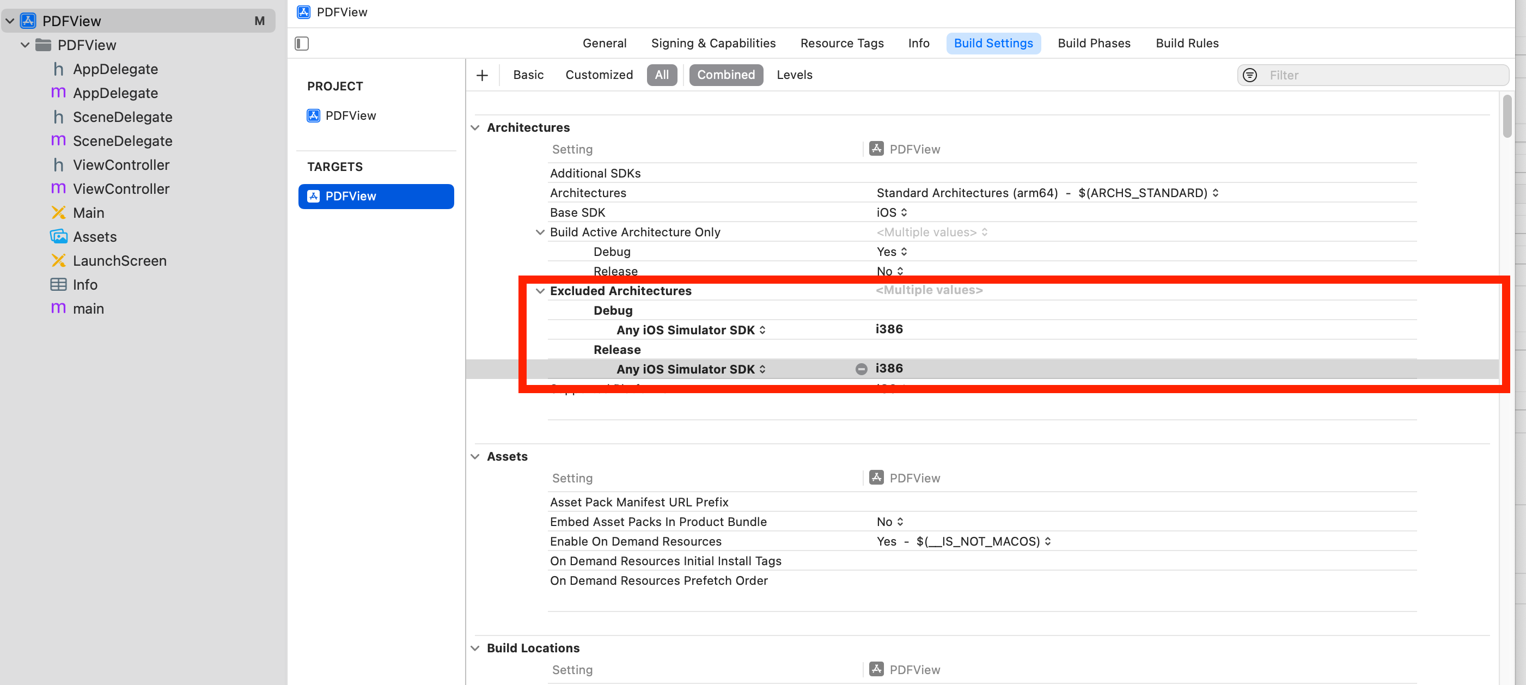Select the PDFView project under PROJECT
This screenshot has width=1526, height=685.
350,115
